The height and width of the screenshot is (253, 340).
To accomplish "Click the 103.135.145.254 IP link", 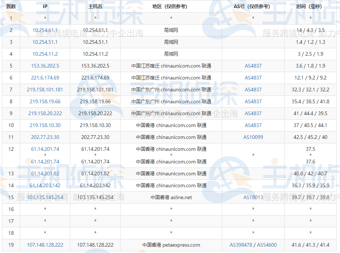I will point(45,198).
